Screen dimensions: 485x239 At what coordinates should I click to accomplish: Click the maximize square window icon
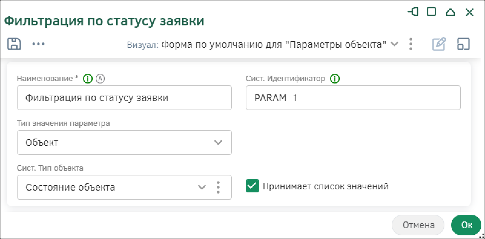point(431,12)
